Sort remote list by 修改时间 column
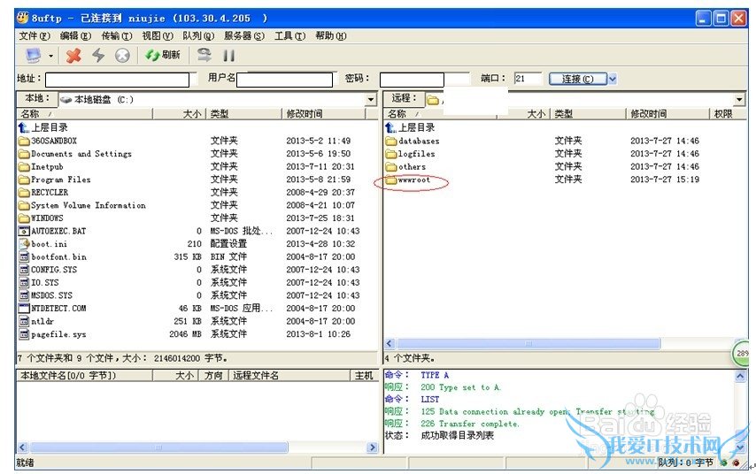This screenshot has width=756, height=474. coord(667,114)
